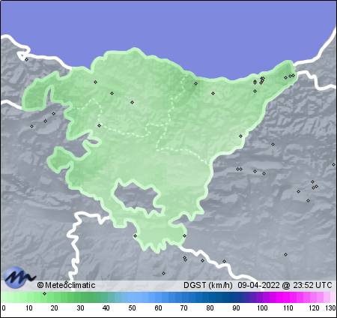This screenshot has width=337, height=318.
Task: Click the grey enclave inside the green region
Action: (x=137, y=197)
